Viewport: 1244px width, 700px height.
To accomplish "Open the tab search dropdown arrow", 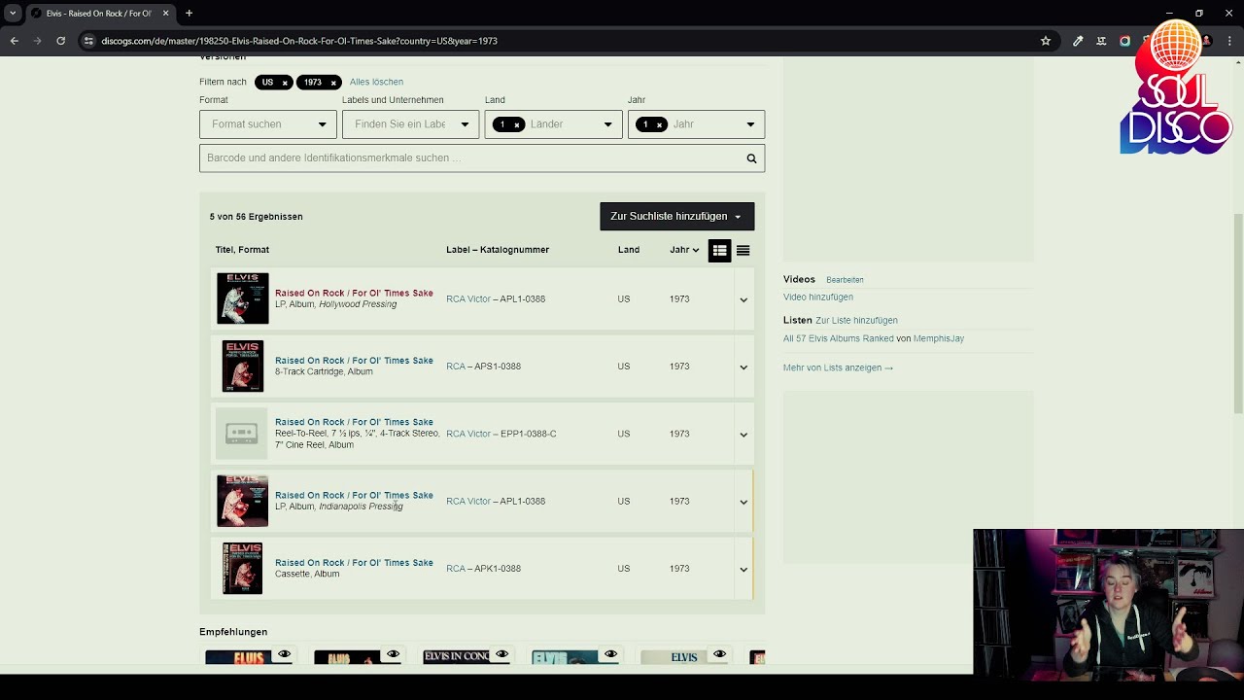I will (13, 13).
